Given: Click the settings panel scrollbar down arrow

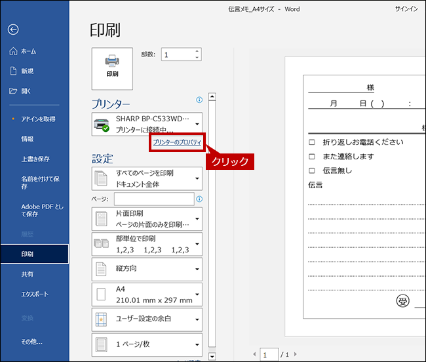Looking at the screenshot, I should pyautogui.click(x=212, y=356).
